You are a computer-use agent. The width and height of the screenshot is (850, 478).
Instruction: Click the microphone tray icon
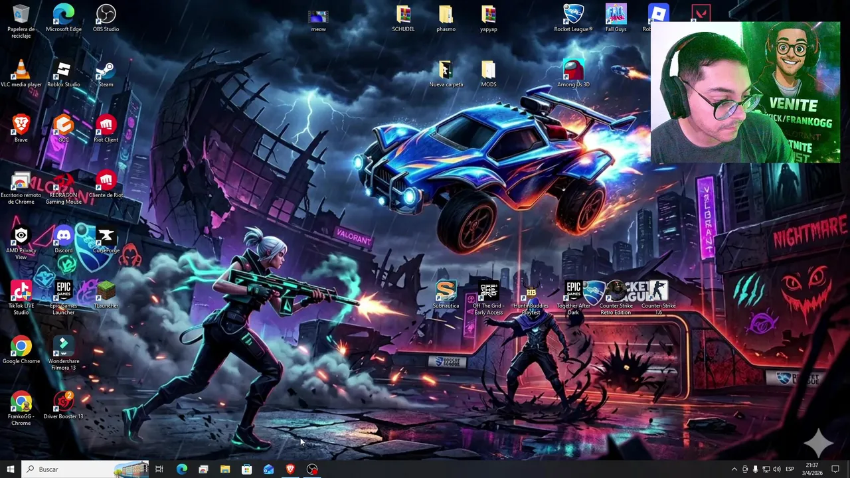pos(755,469)
